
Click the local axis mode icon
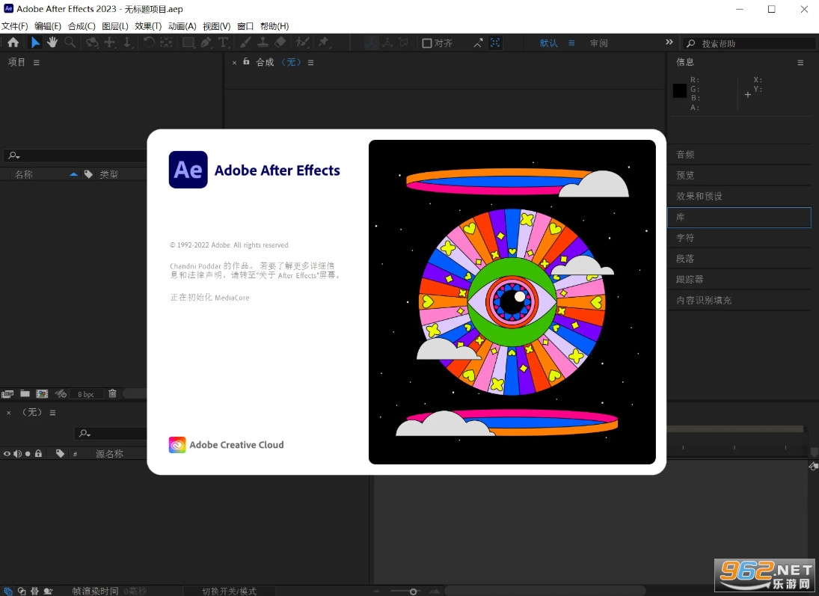[371, 43]
